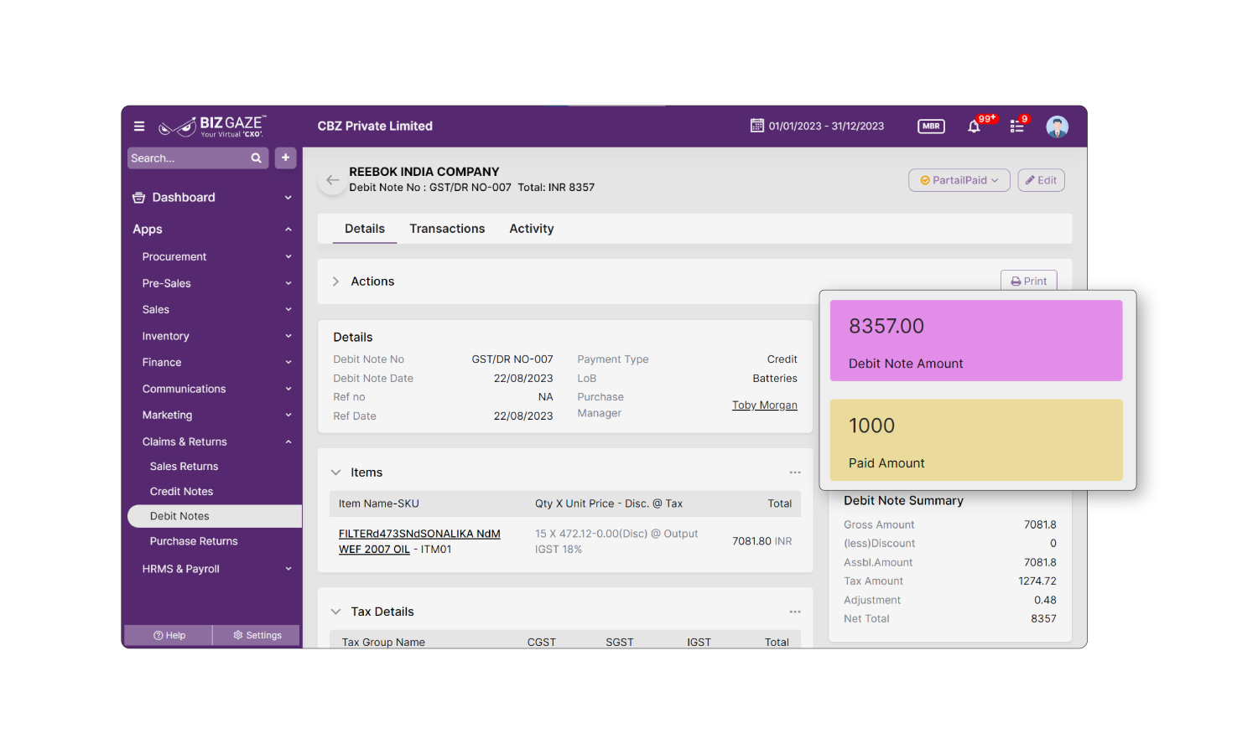Open the hamburger menu icon

coord(139,127)
